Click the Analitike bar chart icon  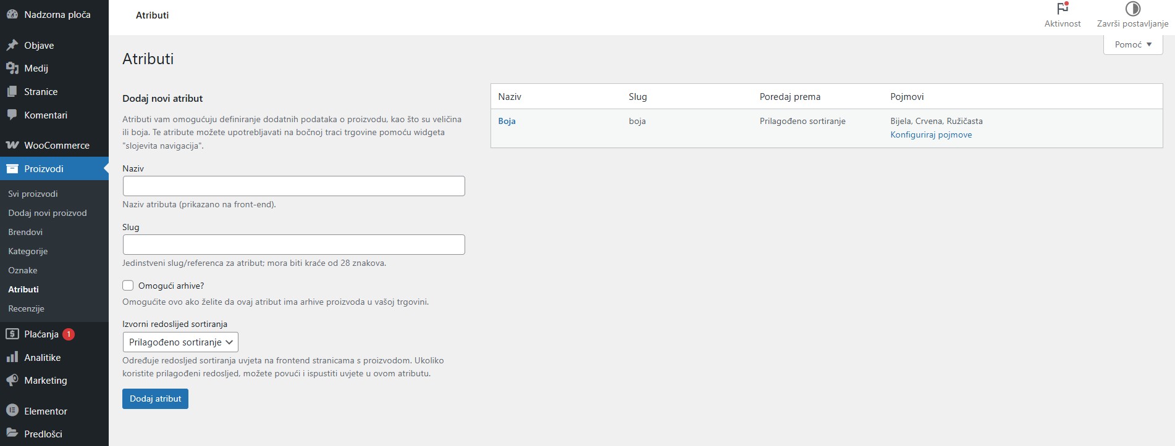(12, 357)
